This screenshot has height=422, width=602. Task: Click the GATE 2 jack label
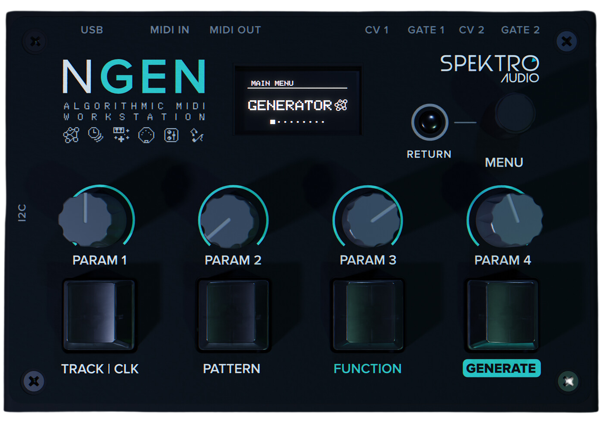520,30
